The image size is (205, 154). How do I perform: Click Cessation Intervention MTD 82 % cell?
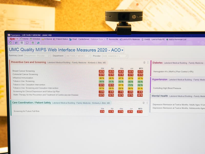point(140,85)
